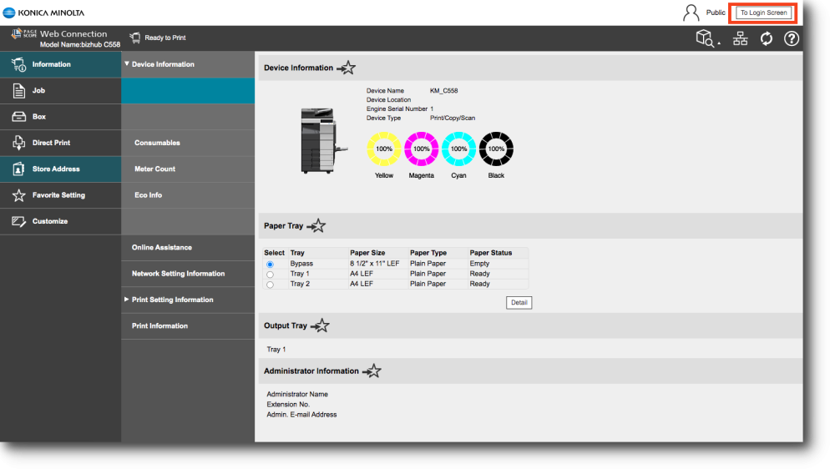Click the Paper Type column header
835x474 pixels.
point(428,253)
